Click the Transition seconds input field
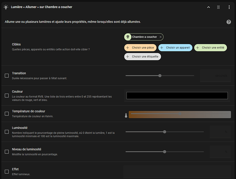Viewport: 236px width, 179px height. click(x=216, y=76)
